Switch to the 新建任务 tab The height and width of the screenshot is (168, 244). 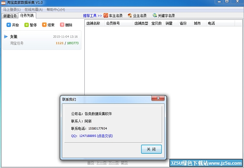click(x=10, y=16)
